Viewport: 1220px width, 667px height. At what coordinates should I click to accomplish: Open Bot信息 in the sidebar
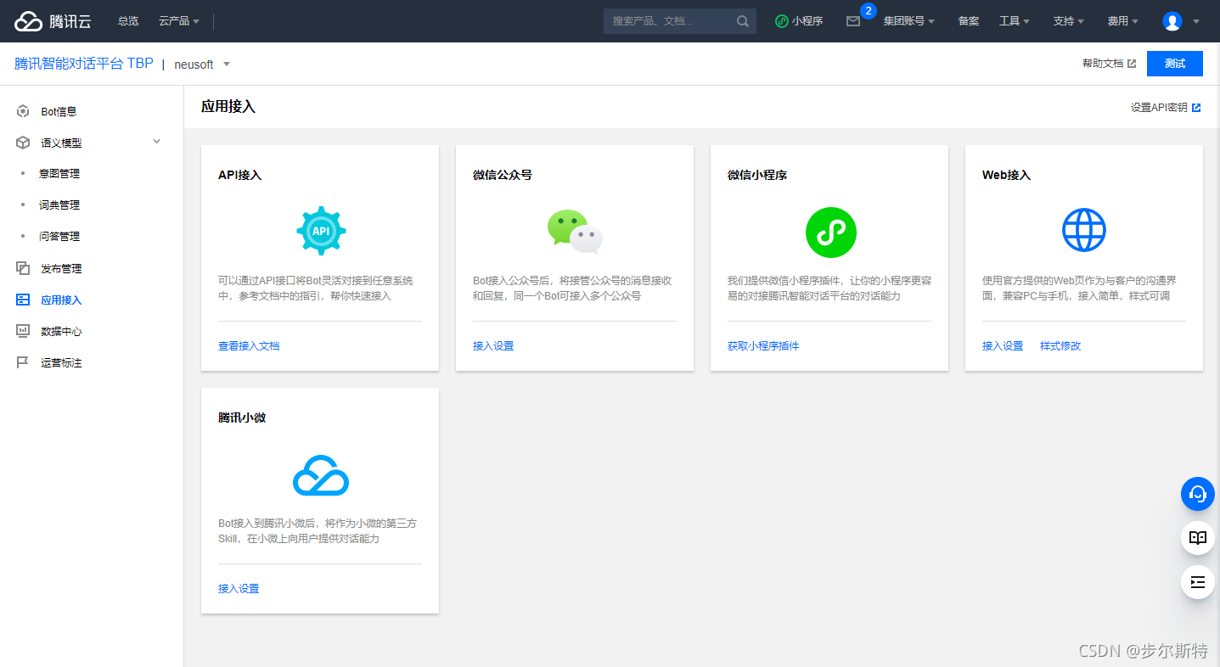click(59, 111)
